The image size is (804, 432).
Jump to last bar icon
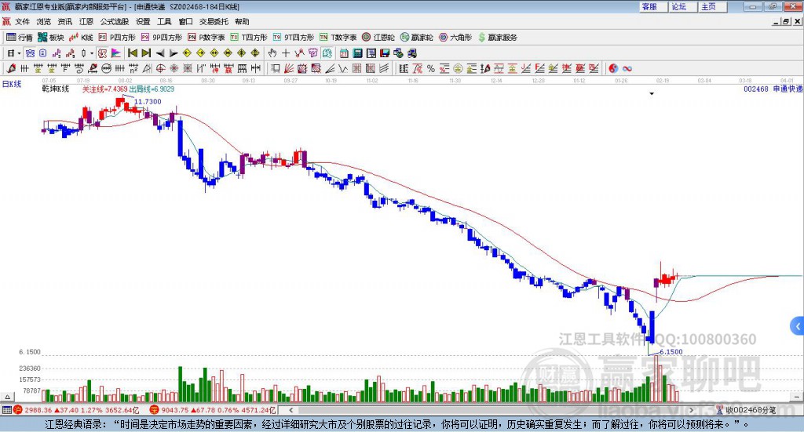[146, 53]
